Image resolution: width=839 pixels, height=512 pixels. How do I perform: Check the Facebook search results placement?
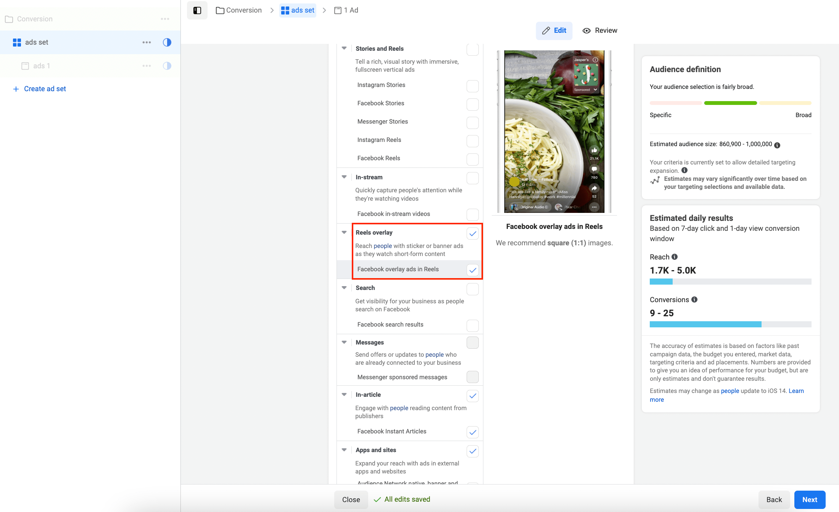tap(472, 325)
